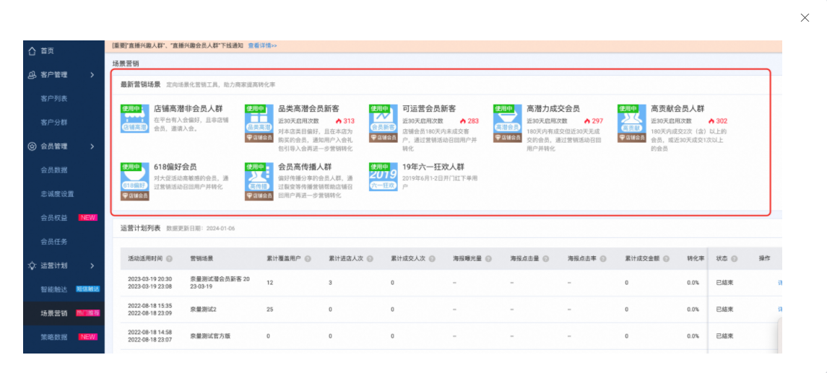Click the 25 covered-users cell
The image size is (827, 373).
(x=269, y=310)
